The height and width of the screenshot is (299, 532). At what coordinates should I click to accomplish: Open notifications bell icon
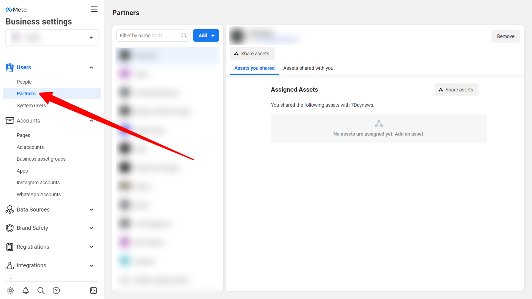click(x=26, y=290)
